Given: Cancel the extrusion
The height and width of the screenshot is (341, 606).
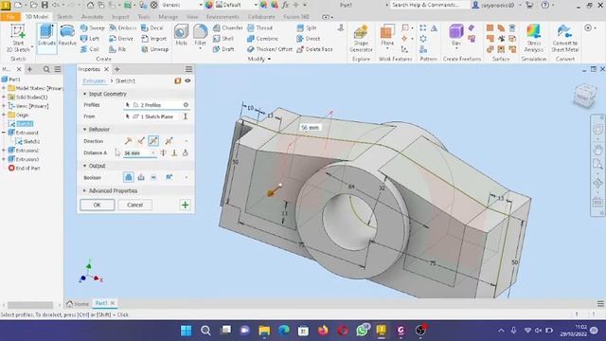Looking at the screenshot, I should tap(134, 205).
